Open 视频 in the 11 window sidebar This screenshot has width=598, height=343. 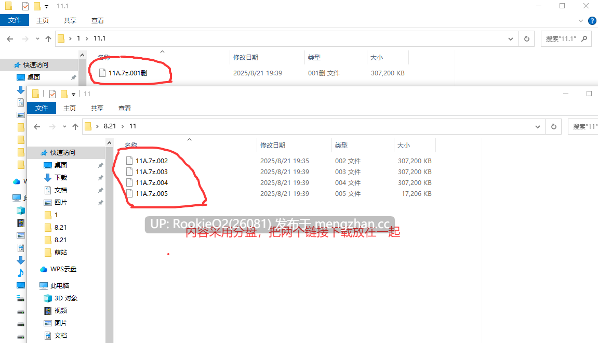[x=61, y=311]
